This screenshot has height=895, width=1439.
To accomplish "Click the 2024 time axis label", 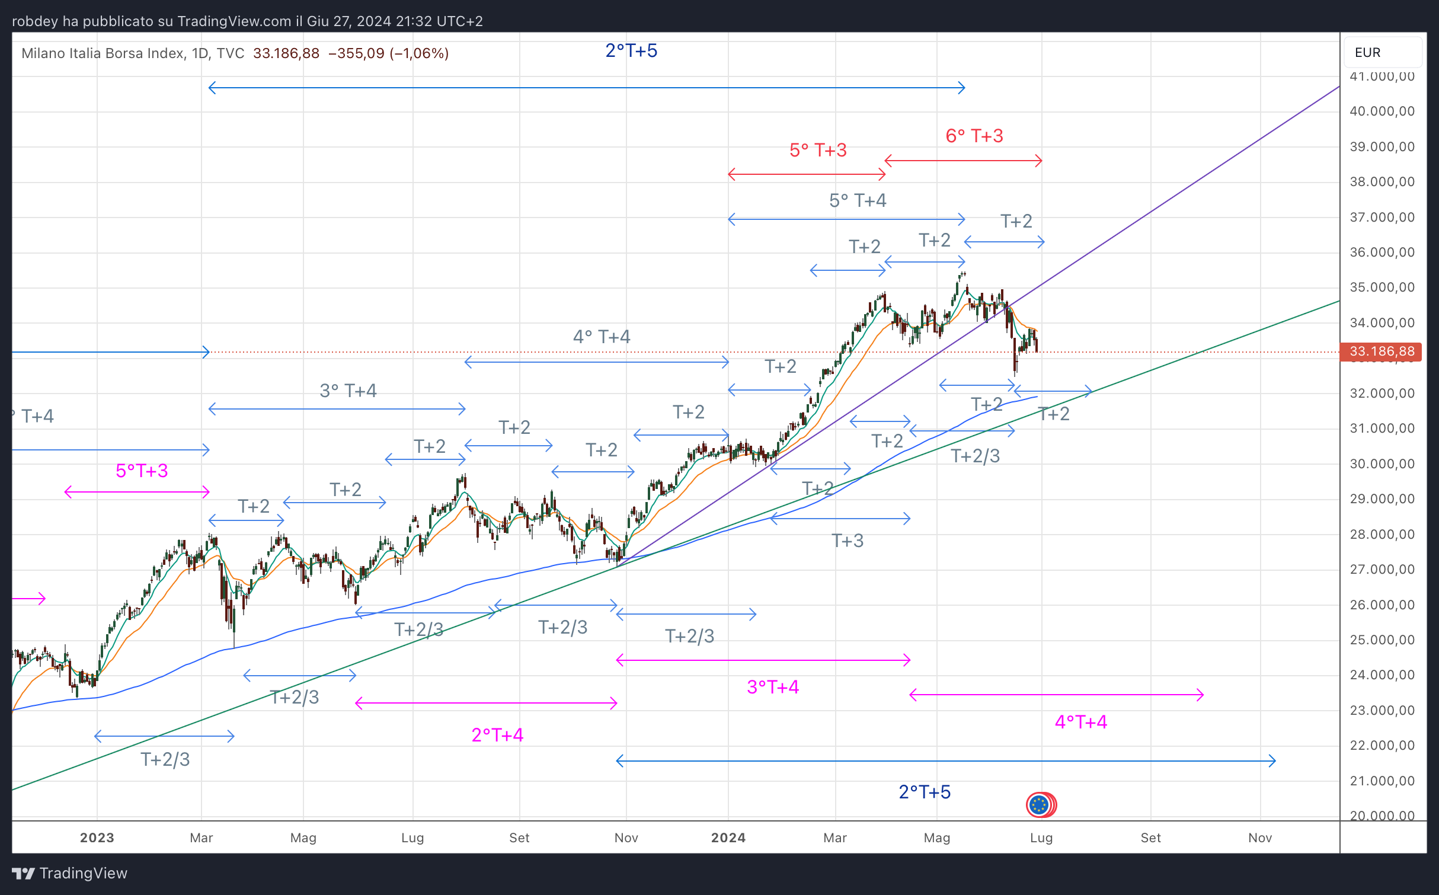I will pos(728,838).
